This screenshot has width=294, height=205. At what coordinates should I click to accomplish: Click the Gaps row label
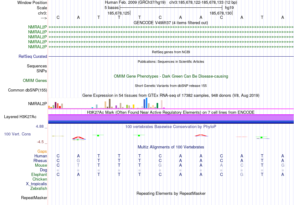point(42,151)
